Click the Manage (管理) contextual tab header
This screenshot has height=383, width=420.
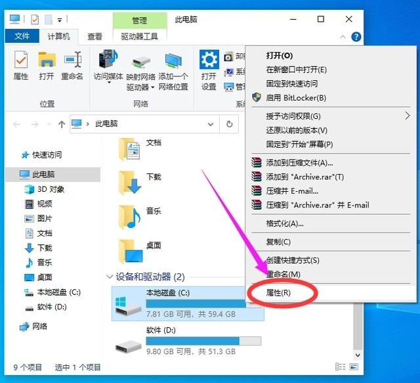[140, 20]
